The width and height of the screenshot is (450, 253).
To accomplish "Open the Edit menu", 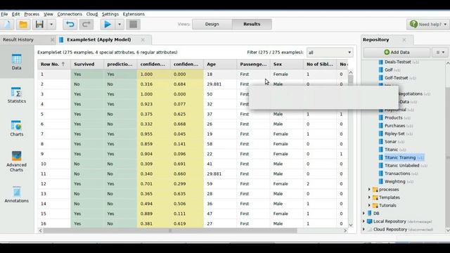I will coord(15,14).
